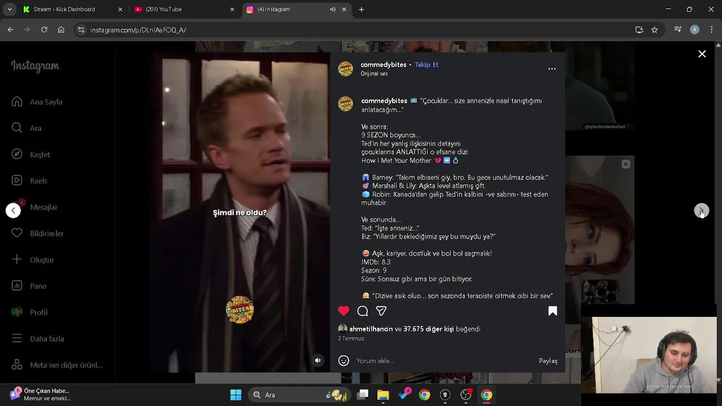Click the taskbar Ara search box
The width and height of the screenshot is (722, 406).
pyautogui.click(x=300, y=395)
